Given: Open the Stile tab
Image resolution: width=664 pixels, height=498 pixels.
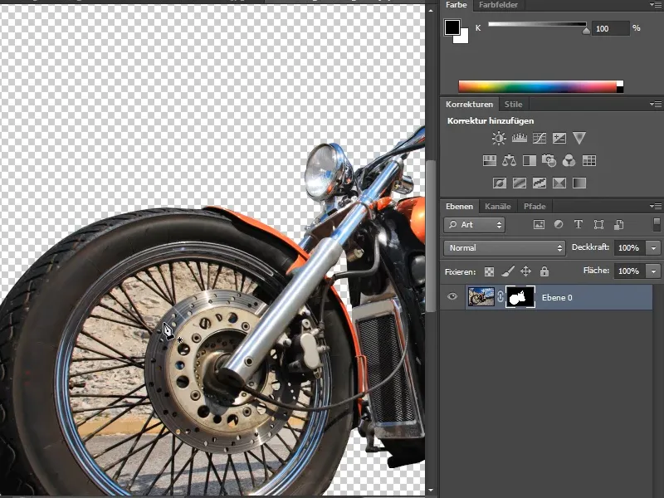Looking at the screenshot, I should [x=513, y=105].
